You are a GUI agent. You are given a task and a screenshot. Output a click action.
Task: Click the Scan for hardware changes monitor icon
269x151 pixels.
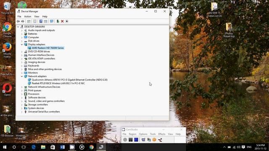(51, 21)
